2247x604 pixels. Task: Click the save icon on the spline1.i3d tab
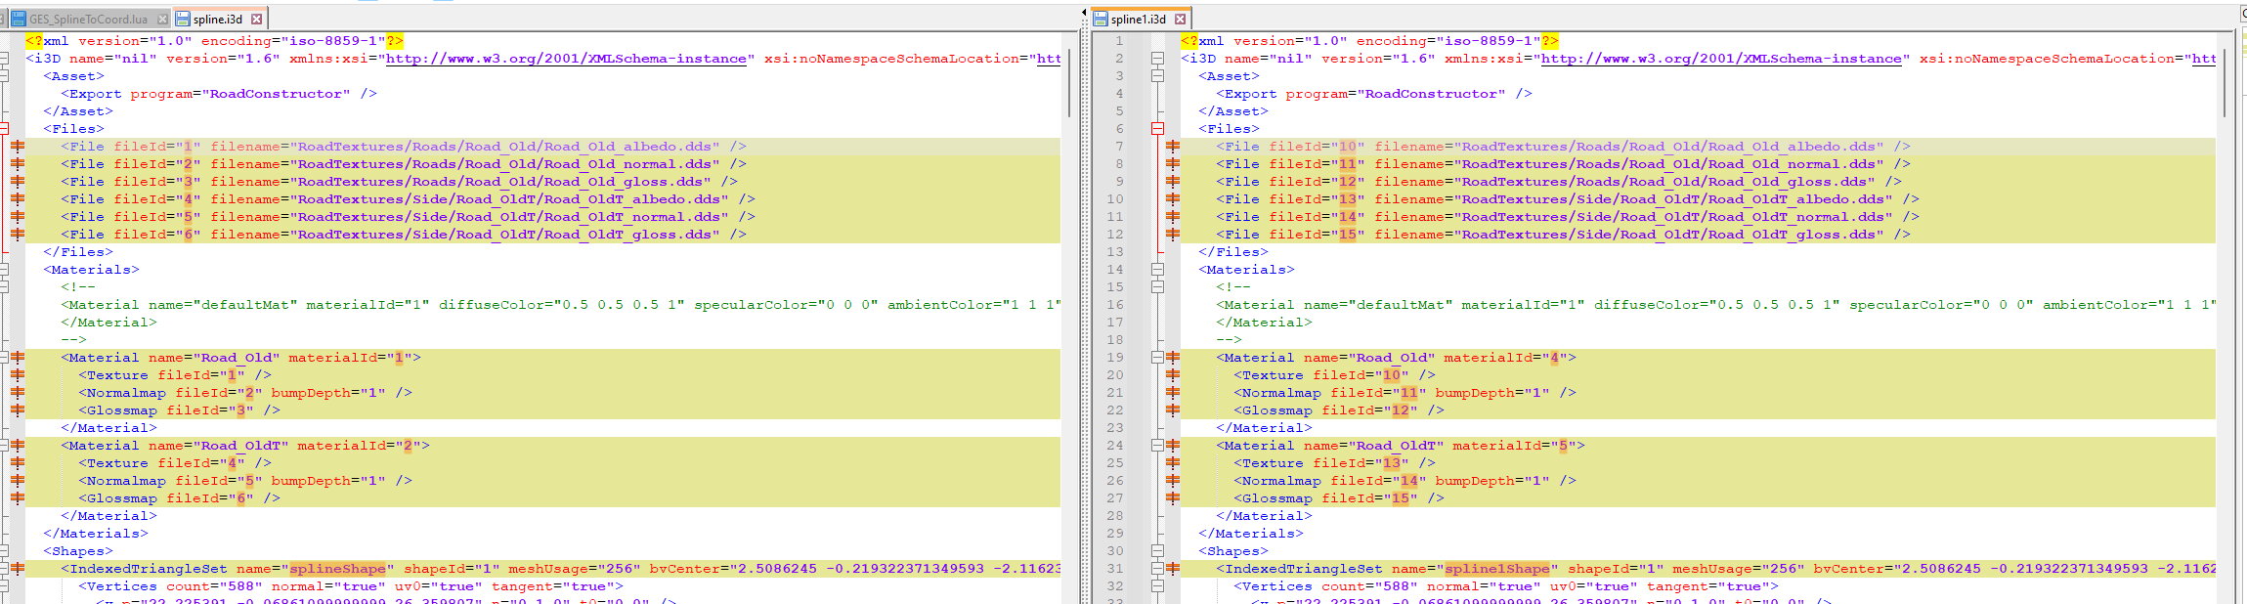click(1101, 19)
